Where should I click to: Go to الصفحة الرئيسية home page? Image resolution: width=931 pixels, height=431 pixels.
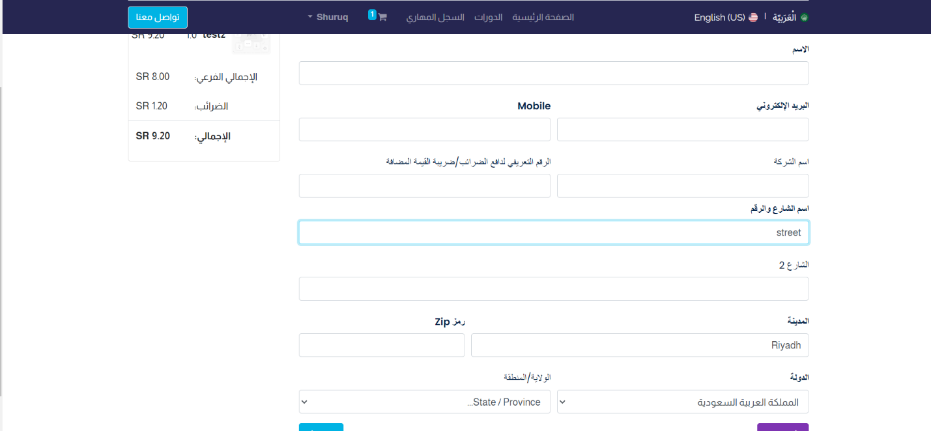click(543, 18)
